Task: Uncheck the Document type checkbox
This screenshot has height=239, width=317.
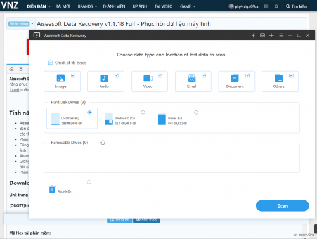Action: (247, 75)
